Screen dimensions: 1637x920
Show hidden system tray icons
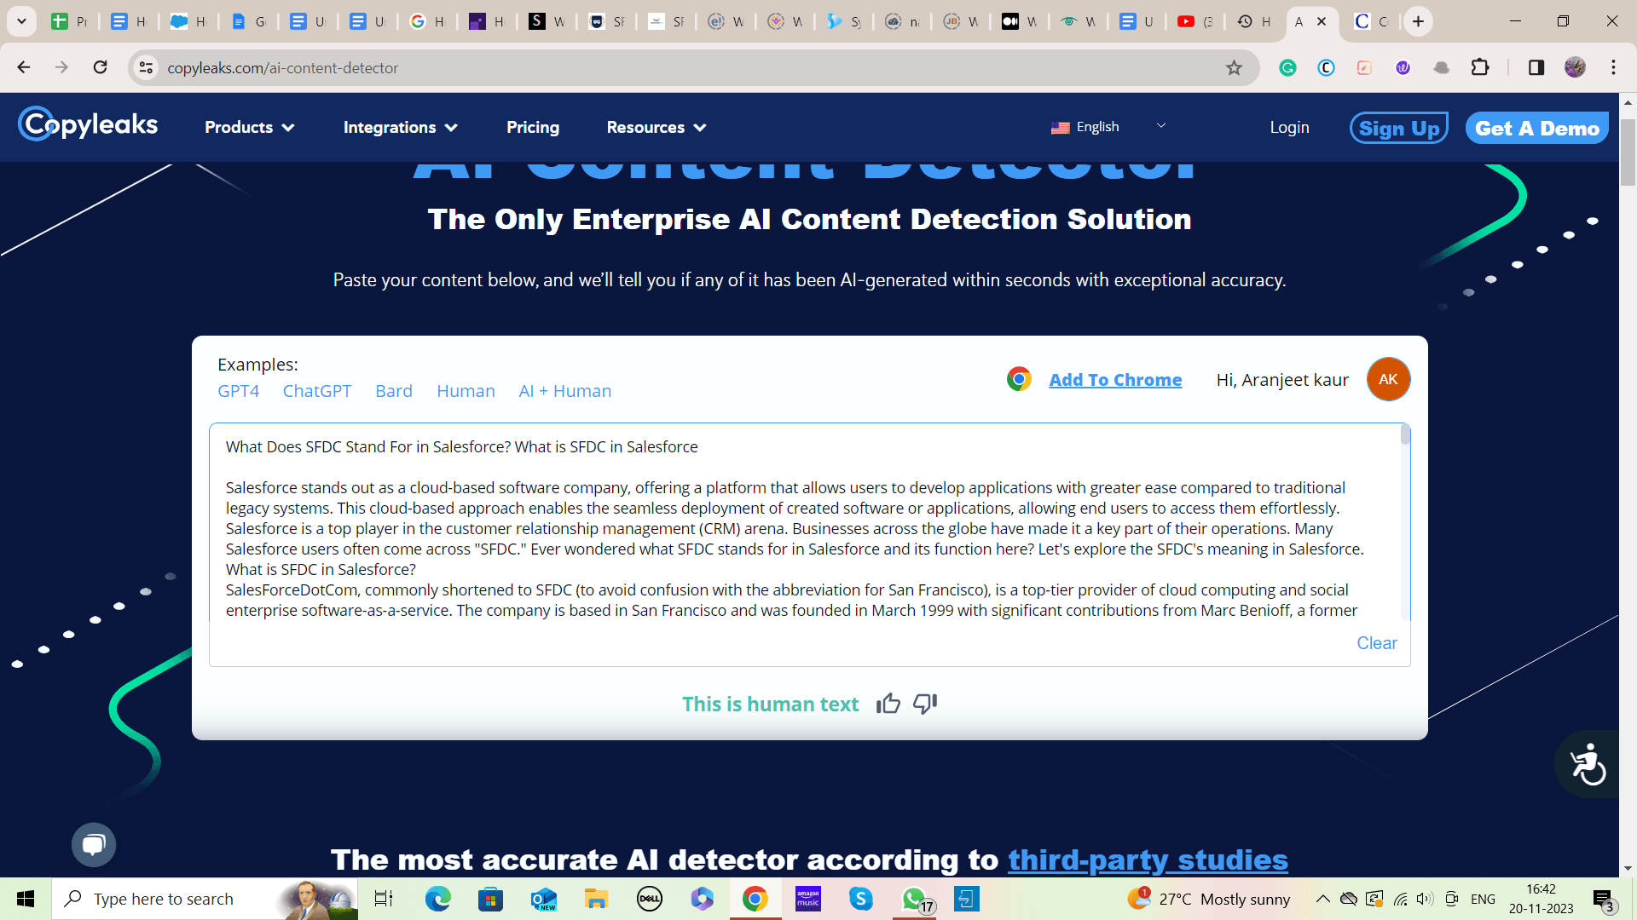[1322, 899]
